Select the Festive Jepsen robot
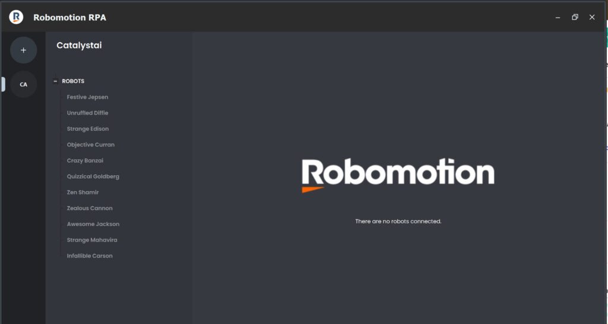 point(88,97)
